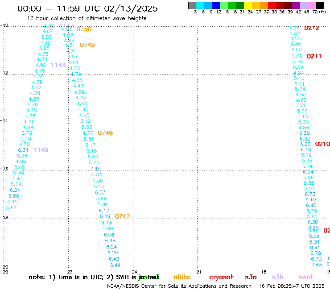This screenshot has width=330, height=290.
Task: Click the 6.48 wave height value
Action: tap(110, 240)
